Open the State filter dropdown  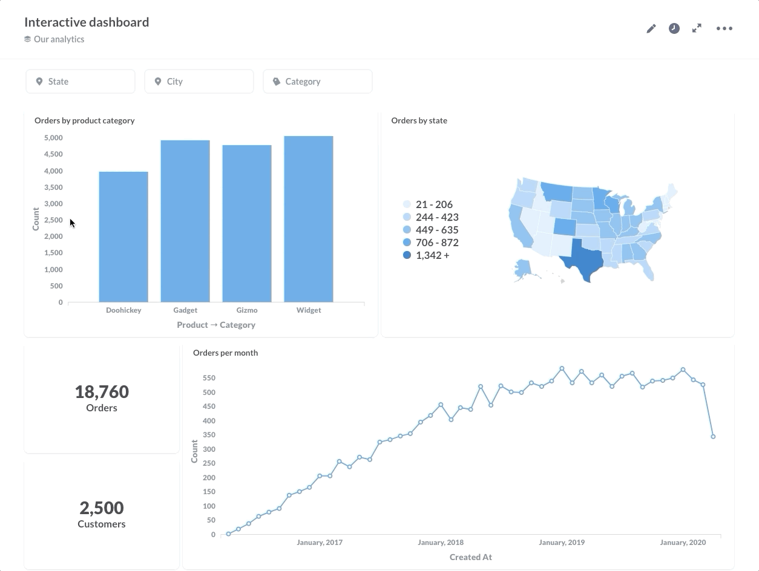point(80,82)
